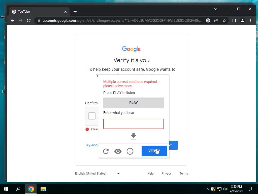Open the Terms link
The height and width of the screenshot is (194, 258).
pyautogui.click(x=184, y=173)
